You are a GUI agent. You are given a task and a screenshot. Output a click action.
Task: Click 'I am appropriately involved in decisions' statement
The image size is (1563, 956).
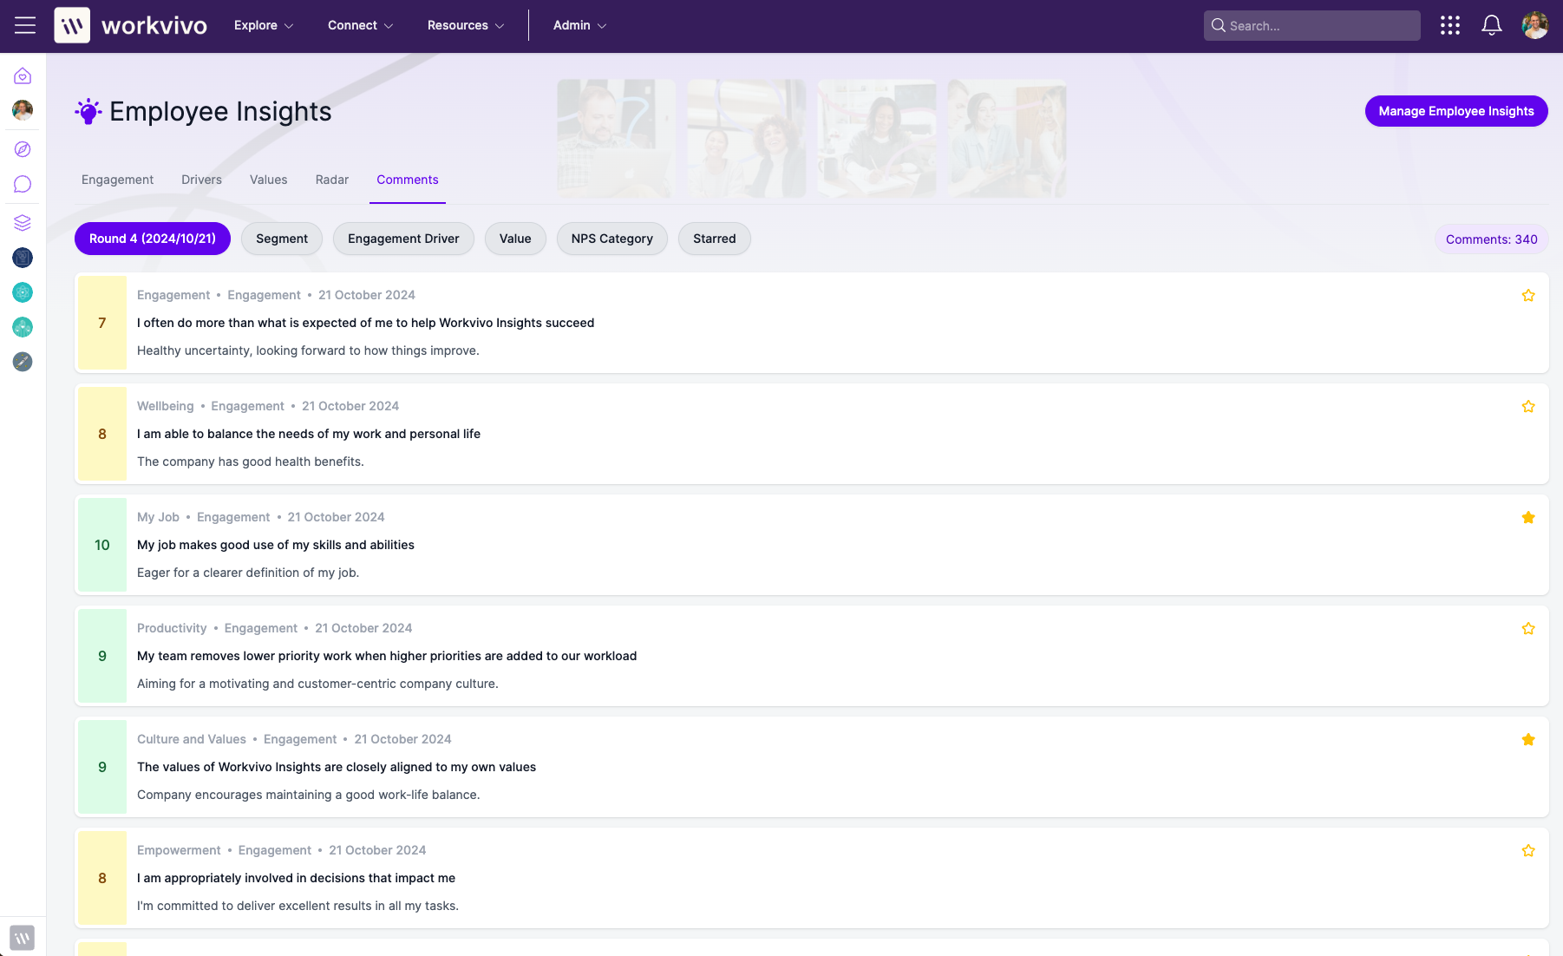(296, 878)
